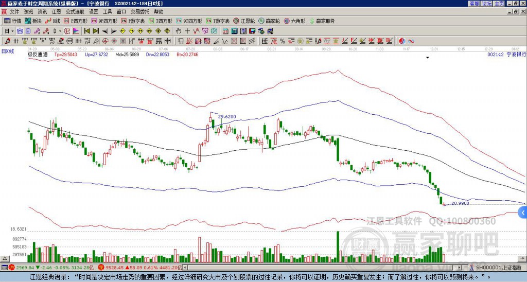Viewport: 527px width, 282px height.
Task: Open the 六角形 tool
Action: pyautogui.click(x=295, y=21)
